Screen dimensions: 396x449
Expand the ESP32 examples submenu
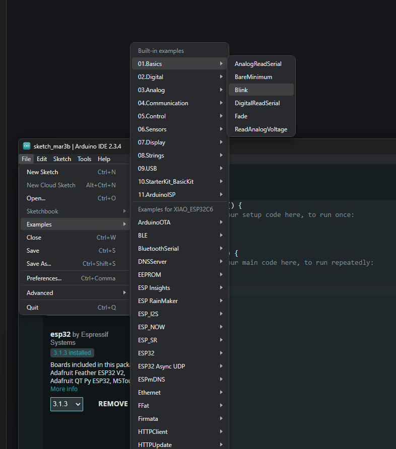click(179, 353)
